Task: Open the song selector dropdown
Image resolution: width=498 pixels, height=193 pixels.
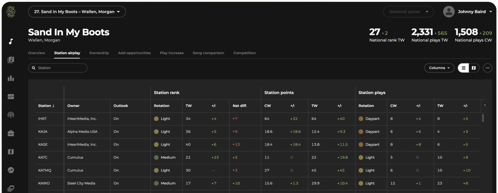Action: coord(77,12)
